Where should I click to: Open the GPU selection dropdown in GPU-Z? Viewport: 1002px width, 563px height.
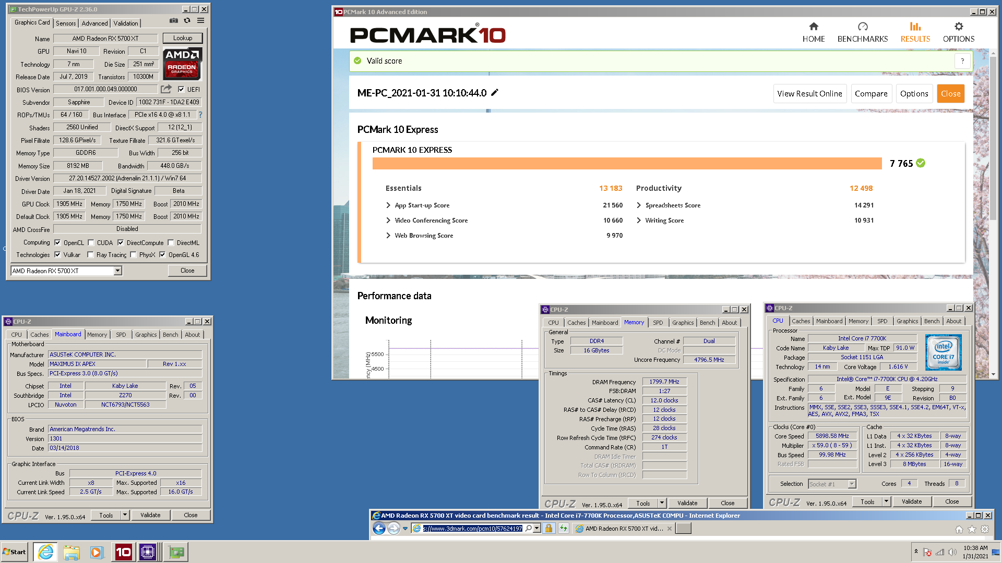(x=118, y=271)
